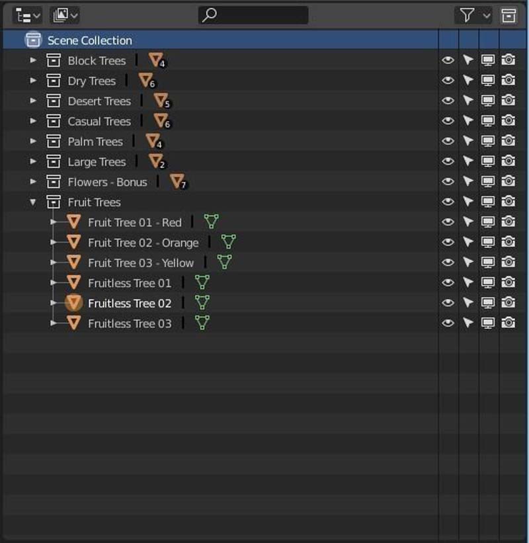Click the mesh data icon beside Fruit Tree 01 - Red

211,222
